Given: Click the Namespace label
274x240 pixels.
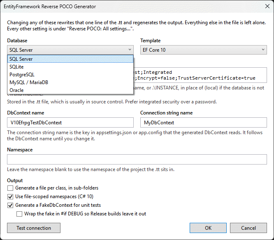Looking at the screenshot, I should [20, 150].
